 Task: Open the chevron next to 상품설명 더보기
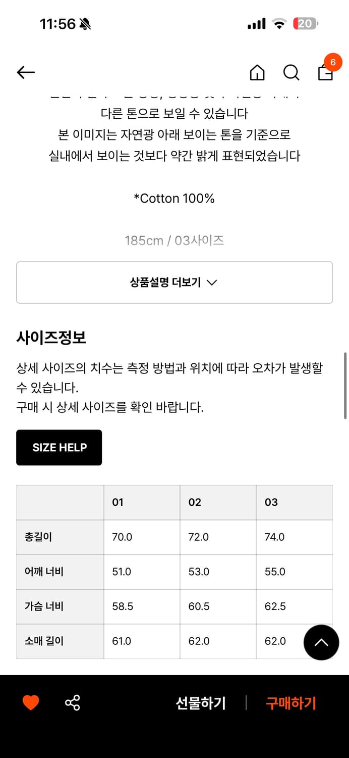(213, 282)
